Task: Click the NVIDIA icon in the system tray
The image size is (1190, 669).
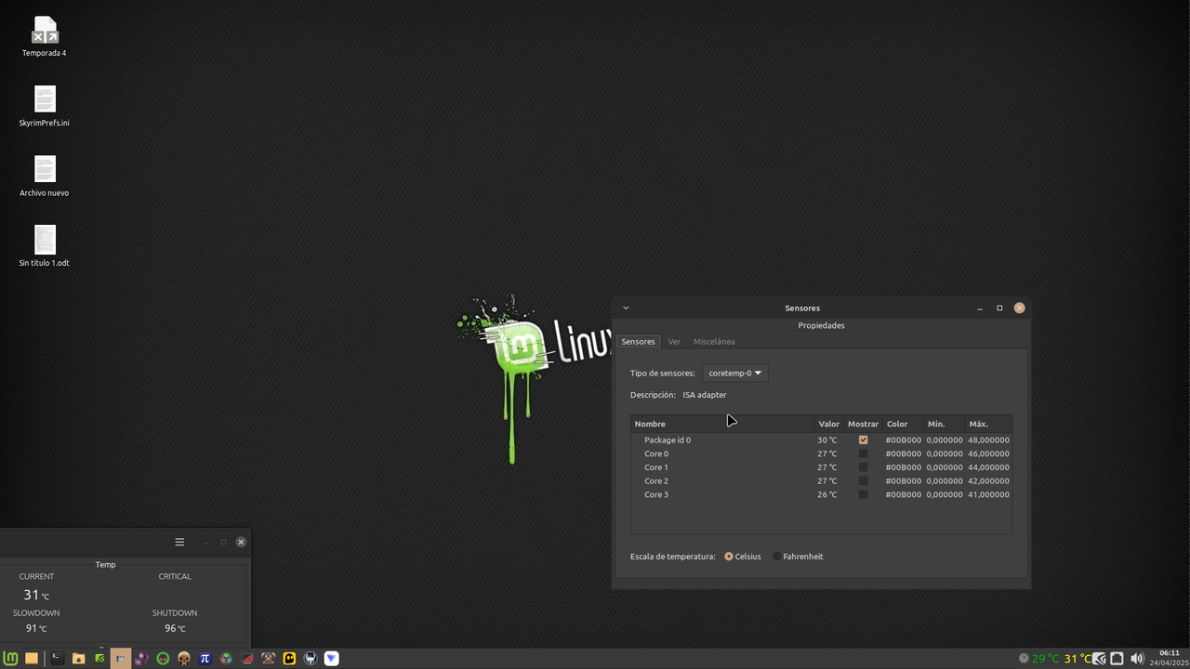Action: (x=1099, y=658)
